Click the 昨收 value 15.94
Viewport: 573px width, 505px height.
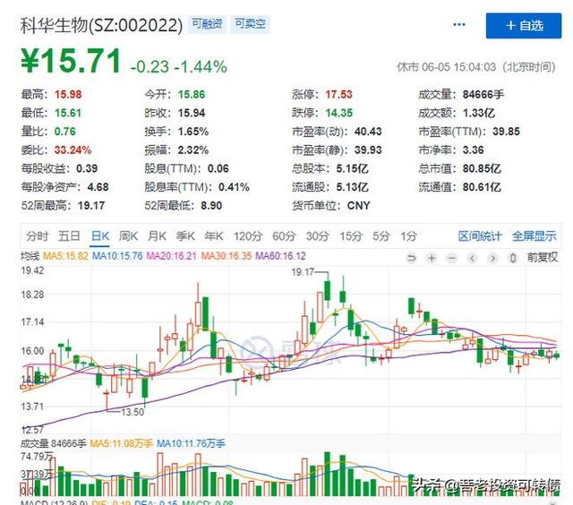(192, 113)
